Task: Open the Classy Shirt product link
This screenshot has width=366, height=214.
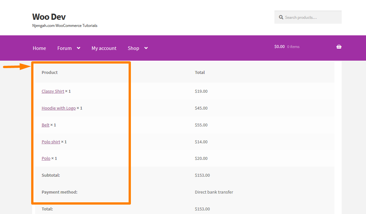Action: (x=53, y=91)
